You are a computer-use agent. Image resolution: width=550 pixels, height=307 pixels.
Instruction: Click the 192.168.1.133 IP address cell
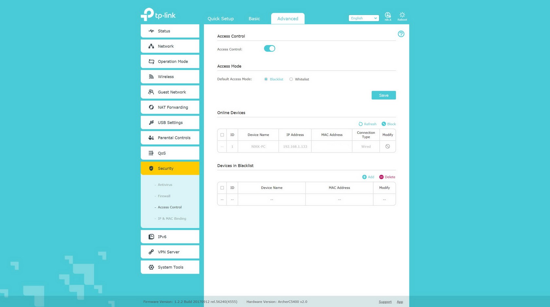pos(295,147)
